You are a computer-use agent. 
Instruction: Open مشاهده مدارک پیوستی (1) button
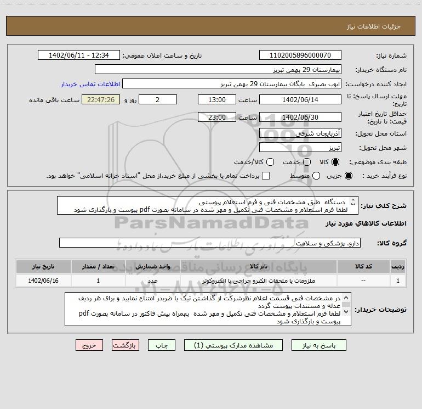(x=233, y=345)
